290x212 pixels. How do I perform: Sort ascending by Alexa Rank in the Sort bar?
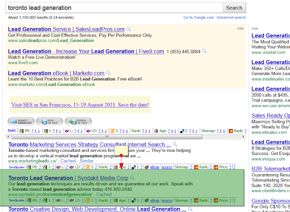pos(146,131)
